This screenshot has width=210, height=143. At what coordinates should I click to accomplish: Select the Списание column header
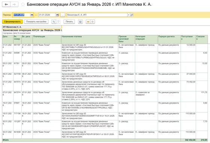coord(202,39)
